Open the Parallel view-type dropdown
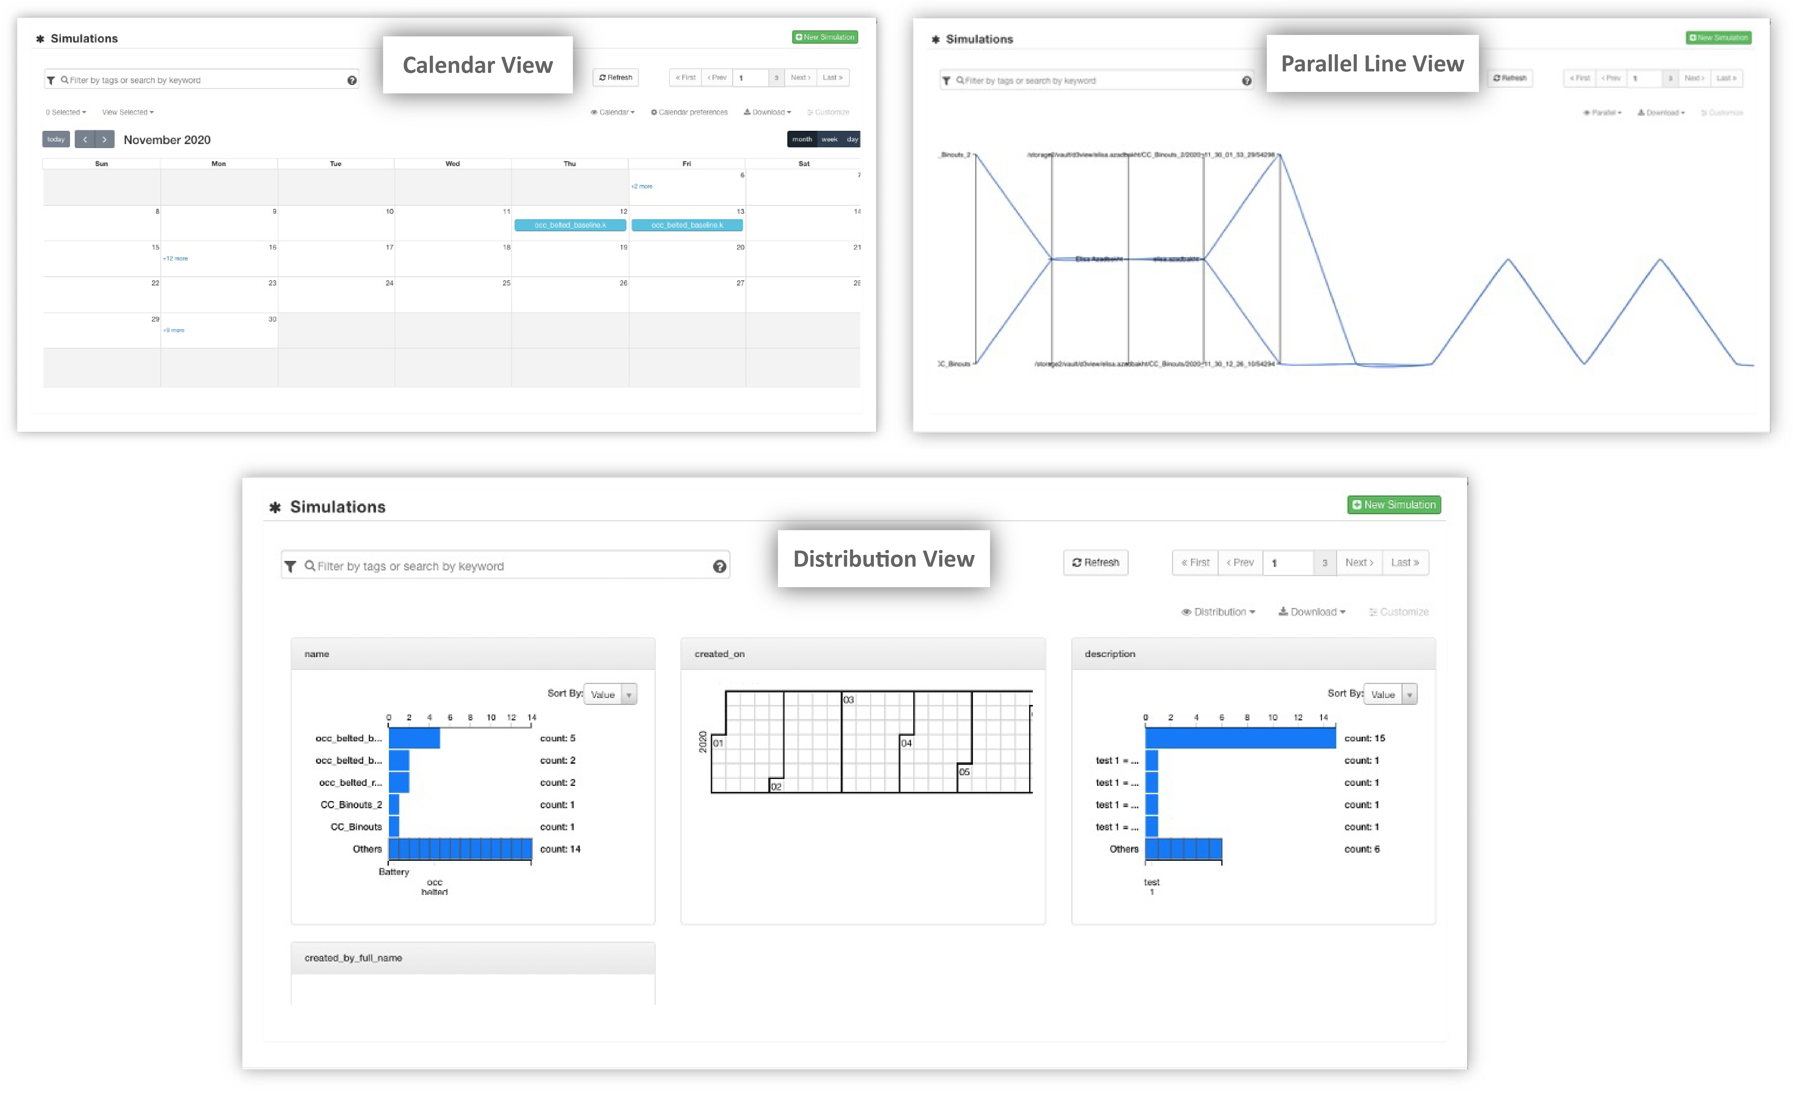Image resolution: width=1793 pixels, height=1094 pixels. point(1602,113)
